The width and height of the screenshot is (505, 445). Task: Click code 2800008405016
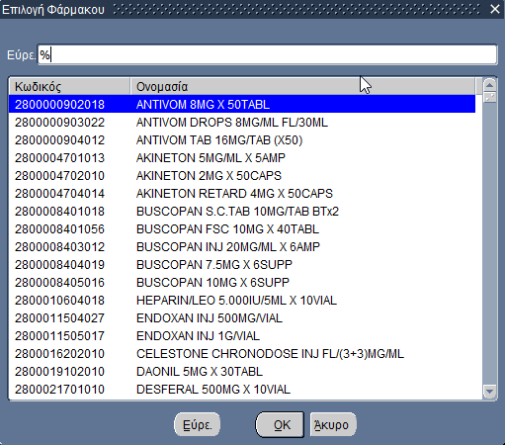coord(59,283)
